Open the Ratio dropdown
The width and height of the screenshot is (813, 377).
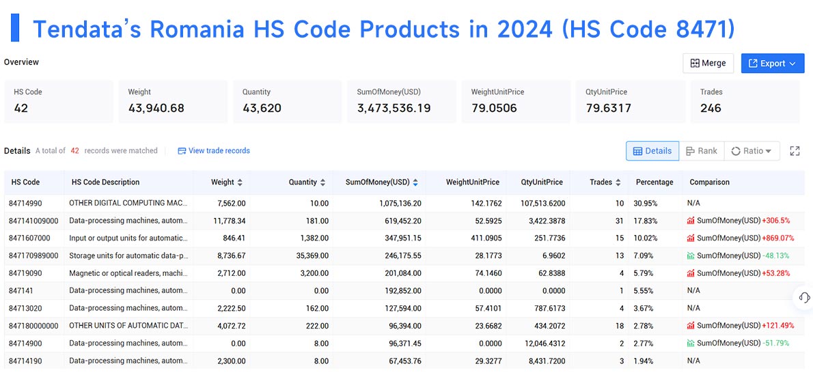752,151
